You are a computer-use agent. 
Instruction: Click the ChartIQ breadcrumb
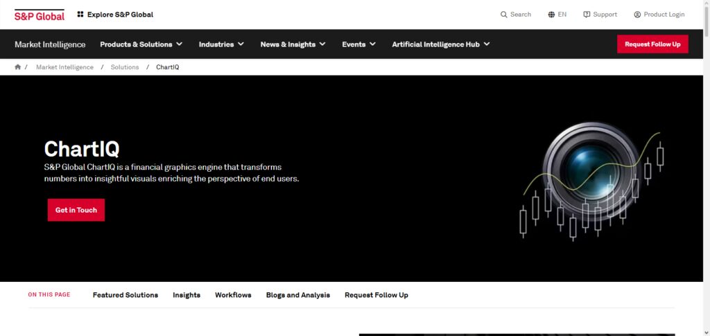click(x=168, y=67)
